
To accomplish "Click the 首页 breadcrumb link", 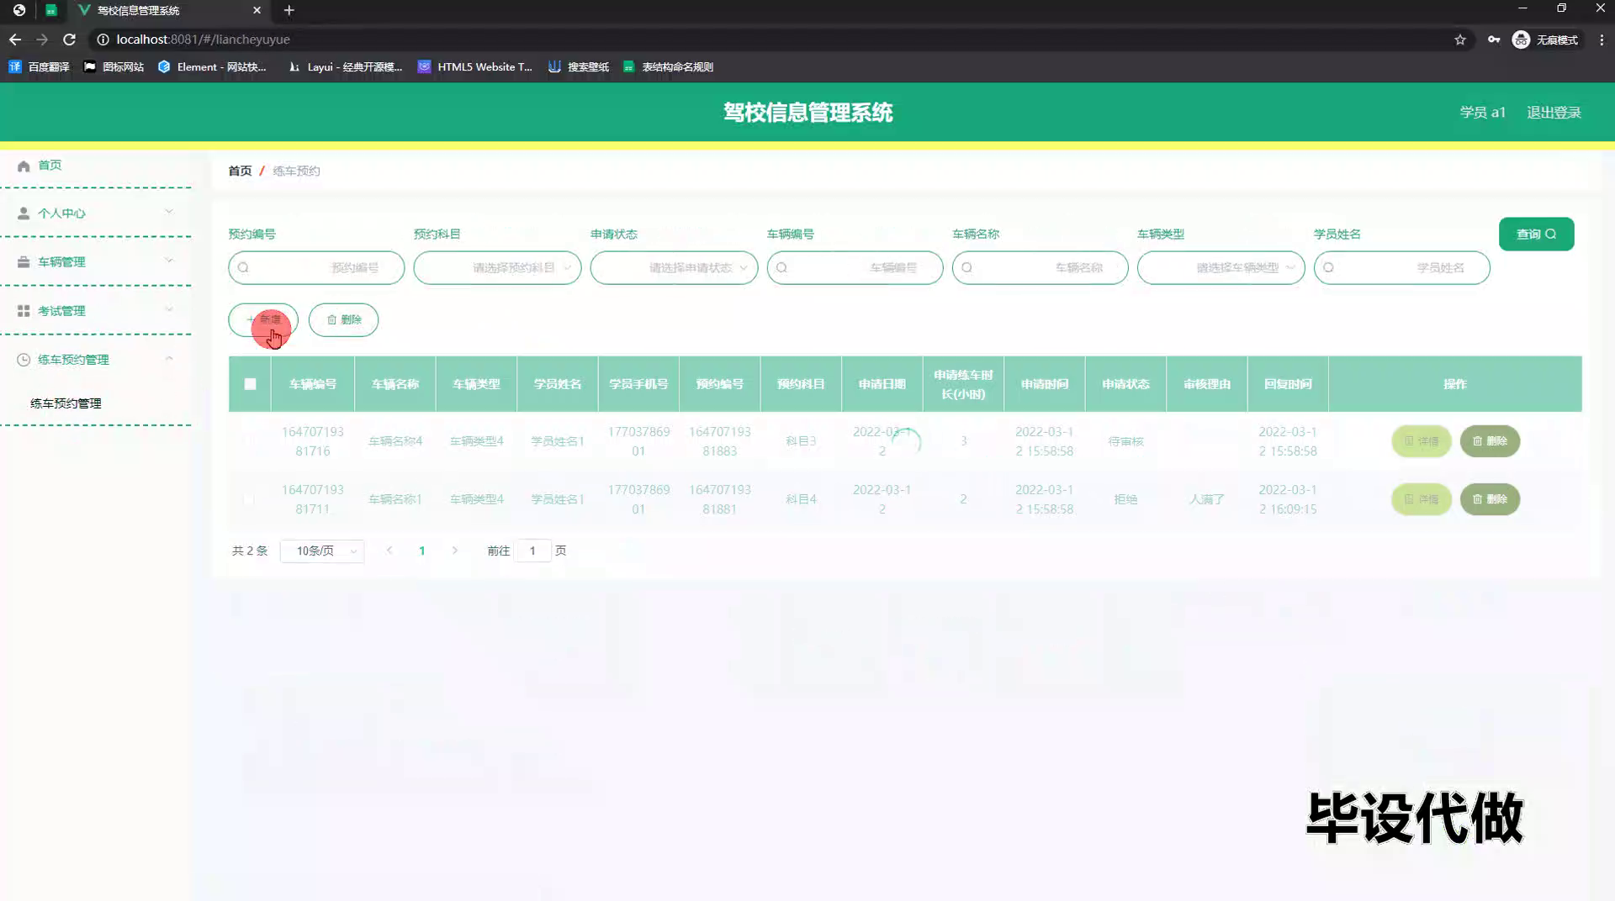I will pyautogui.click(x=240, y=171).
